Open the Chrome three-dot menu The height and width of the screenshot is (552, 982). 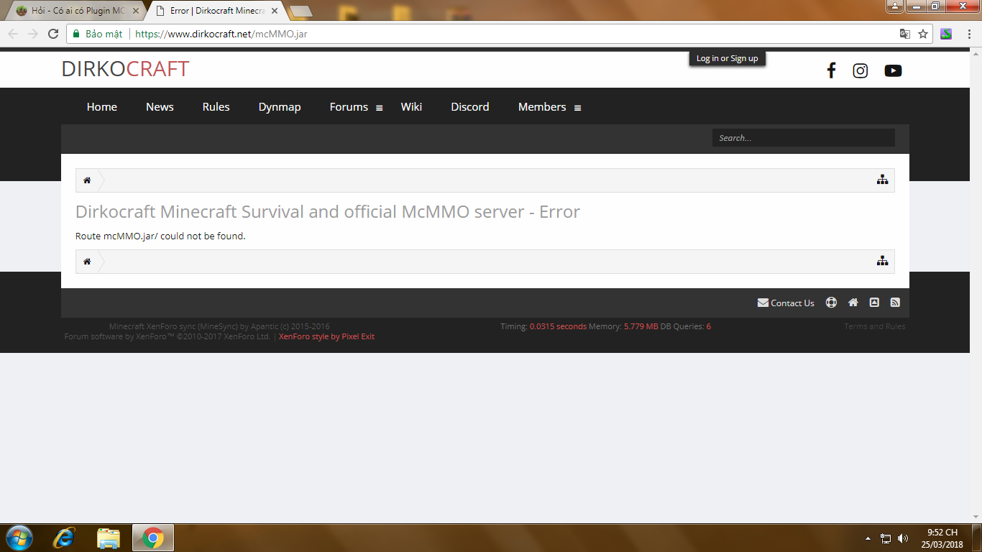[x=968, y=34]
